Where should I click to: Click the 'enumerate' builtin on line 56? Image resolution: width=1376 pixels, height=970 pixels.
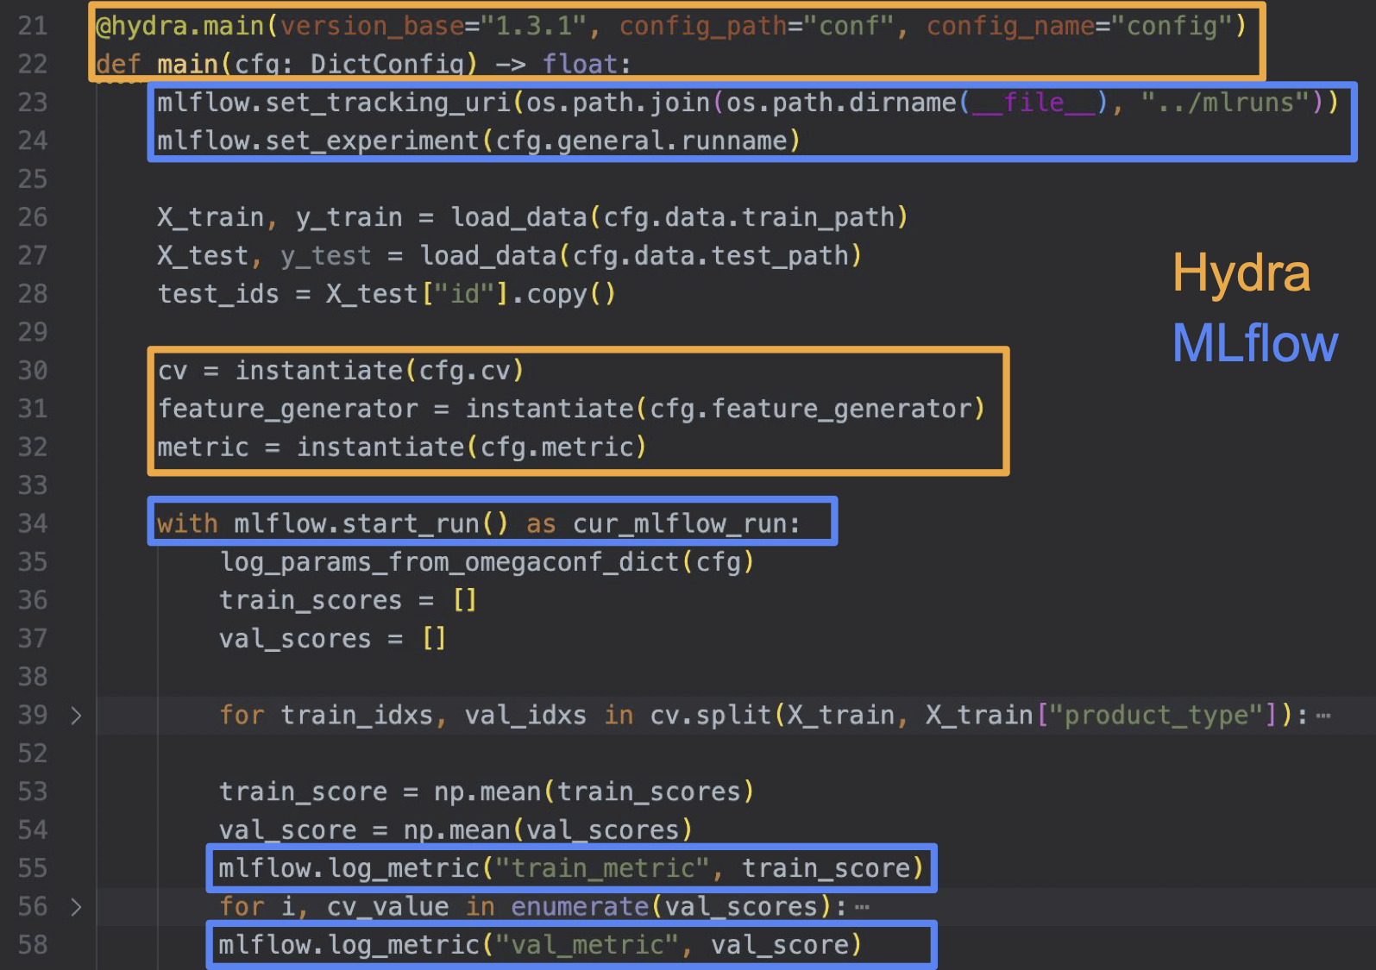pyautogui.click(x=580, y=907)
